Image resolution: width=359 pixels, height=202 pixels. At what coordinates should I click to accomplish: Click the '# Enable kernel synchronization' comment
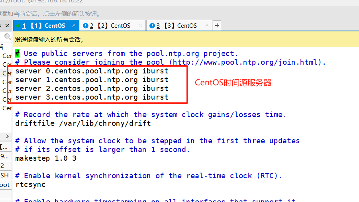pos(148,176)
